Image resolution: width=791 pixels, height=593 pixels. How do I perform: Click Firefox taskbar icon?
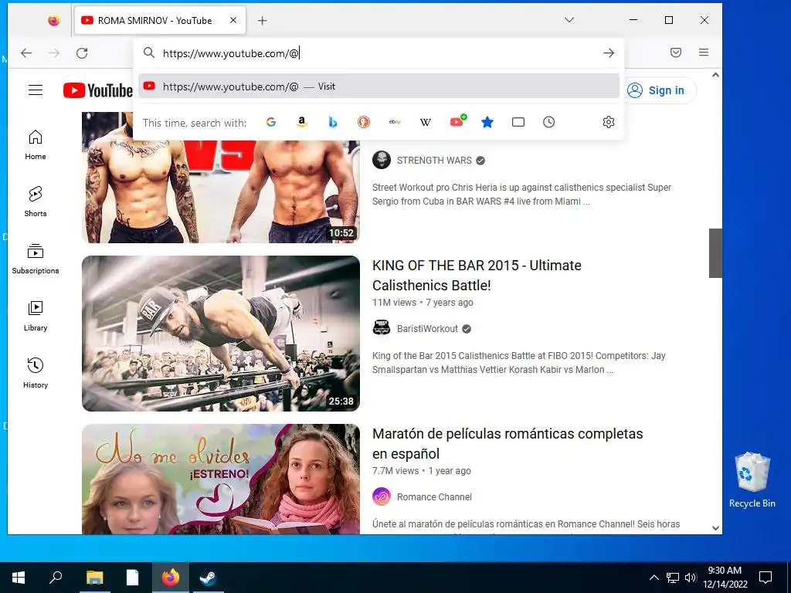click(171, 578)
